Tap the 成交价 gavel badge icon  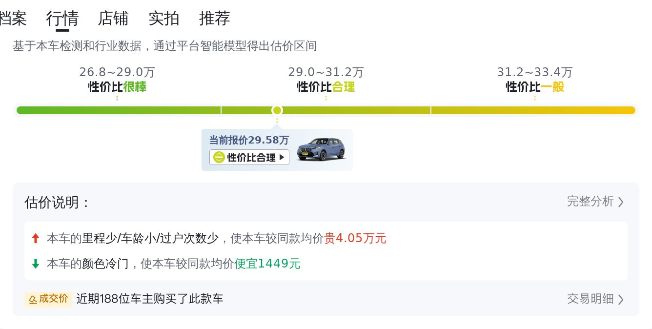33,299
